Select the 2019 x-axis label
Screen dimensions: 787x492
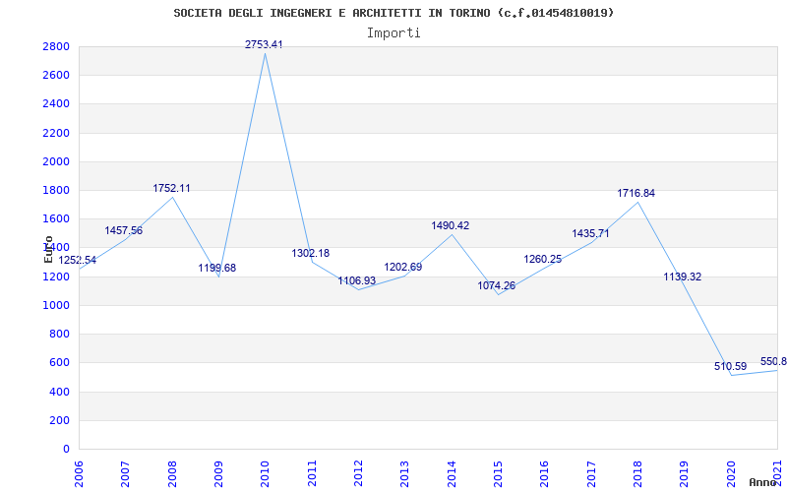[x=685, y=473]
